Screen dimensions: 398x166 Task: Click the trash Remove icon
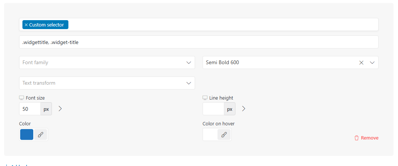pyautogui.click(x=357, y=138)
